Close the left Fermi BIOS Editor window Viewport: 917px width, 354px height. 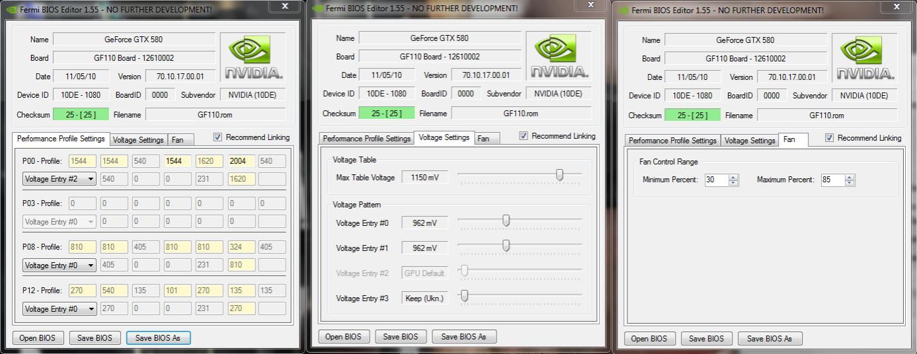coord(285,6)
